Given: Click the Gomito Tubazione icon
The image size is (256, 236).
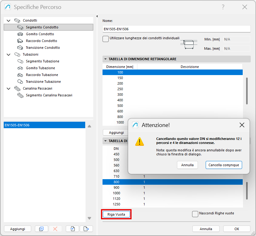Looking at the screenshot, I should [20, 68].
